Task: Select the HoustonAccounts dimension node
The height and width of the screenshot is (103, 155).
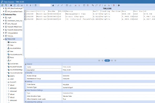Action: [x=15, y=54]
